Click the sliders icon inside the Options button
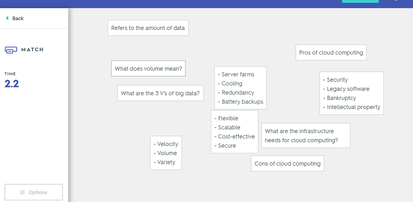Image resolution: width=413 pixels, height=202 pixels. (22, 192)
